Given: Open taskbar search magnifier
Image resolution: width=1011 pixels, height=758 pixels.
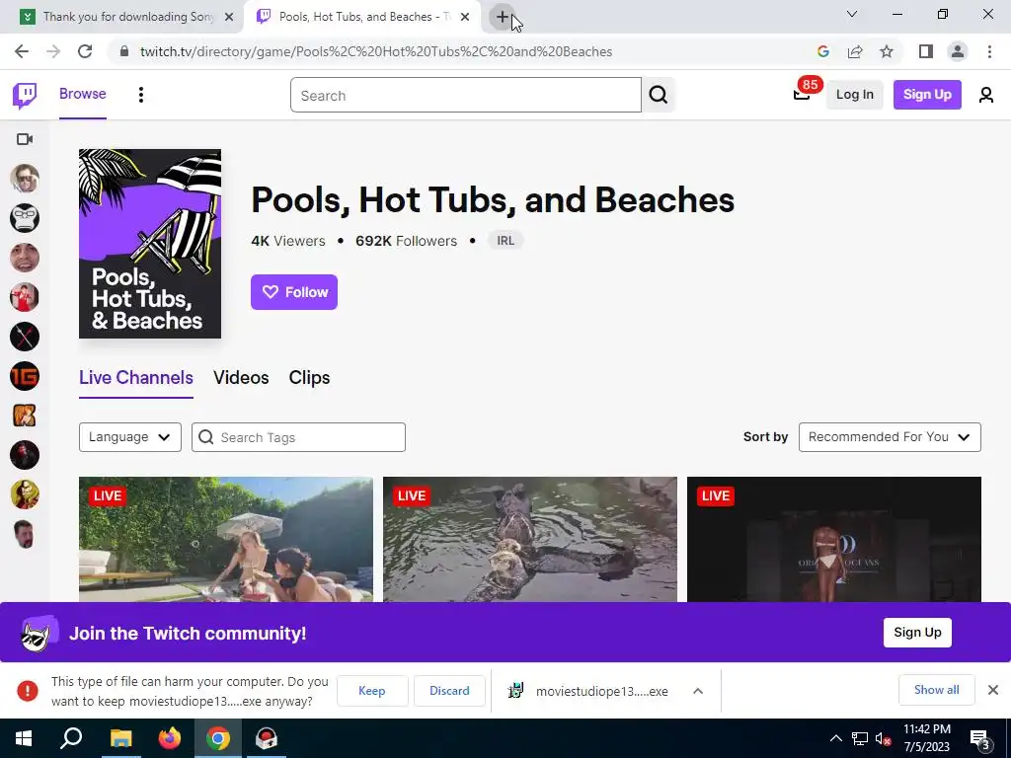Looking at the screenshot, I should point(71,738).
